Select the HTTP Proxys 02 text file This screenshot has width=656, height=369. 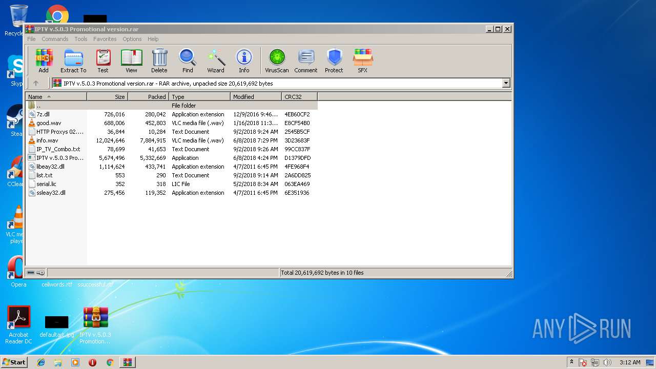(x=172, y=132)
